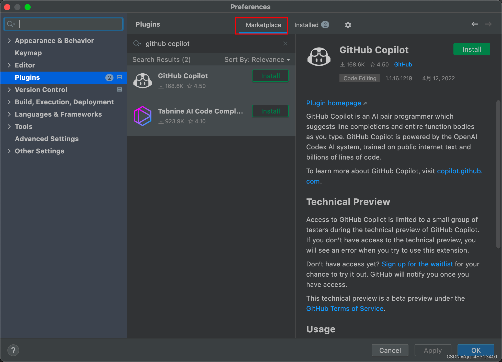Click the description panel vertical scrollbar

[x=498, y=174]
